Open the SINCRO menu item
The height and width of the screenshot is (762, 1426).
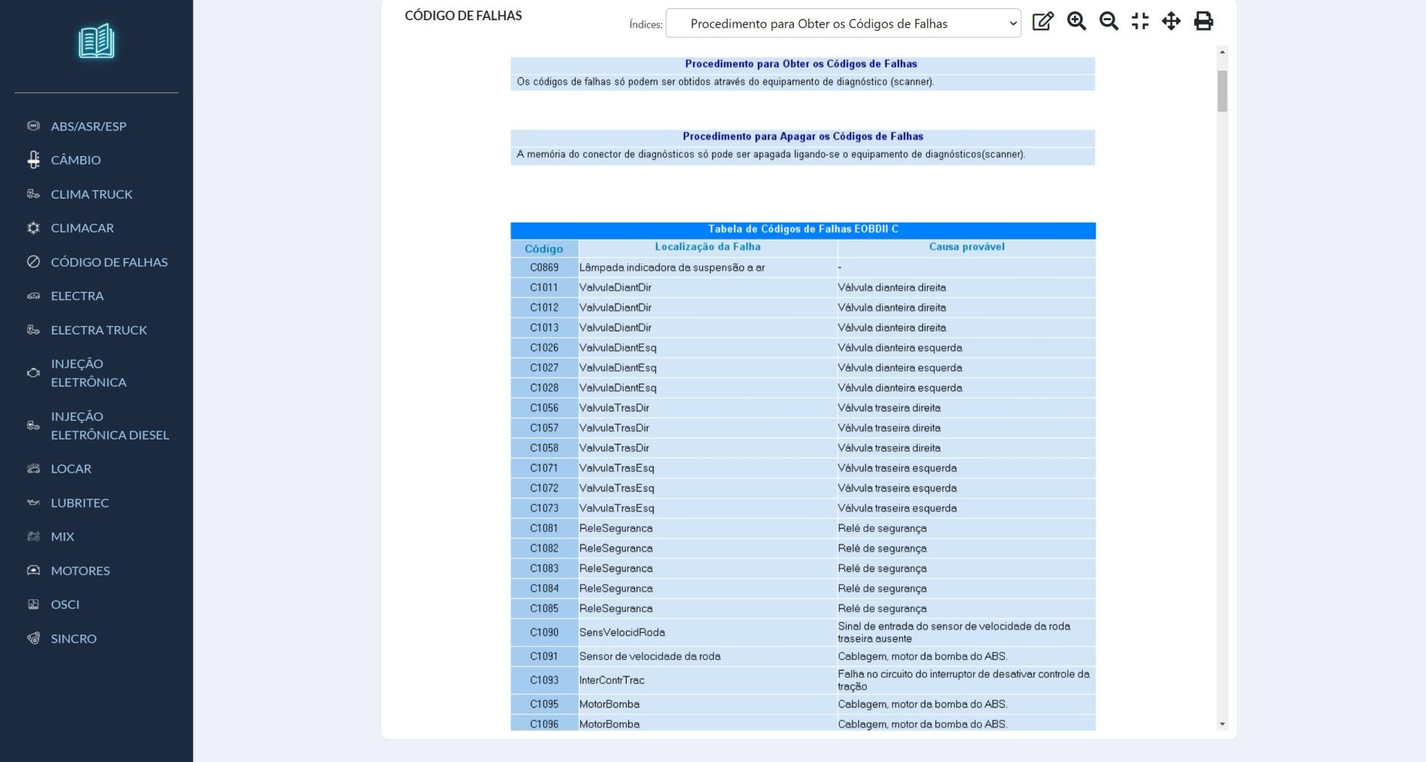(74, 638)
